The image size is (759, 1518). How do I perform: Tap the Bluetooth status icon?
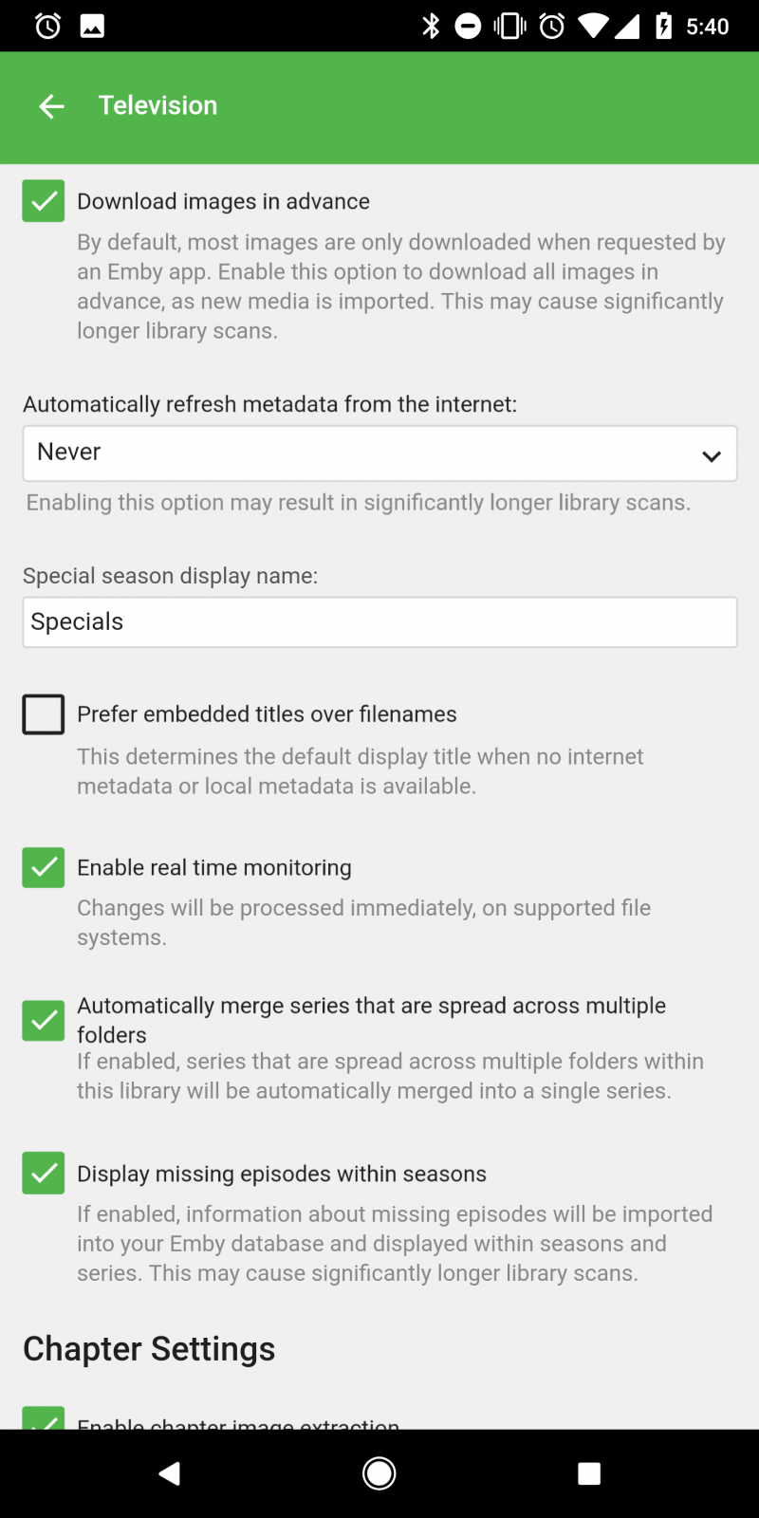tap(431, 26)
